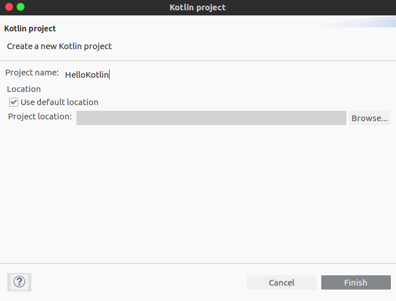Cancel the Kotlin project wizard
Image resolution: width=396 pixels, height=301 pixels.
(282, 282)
